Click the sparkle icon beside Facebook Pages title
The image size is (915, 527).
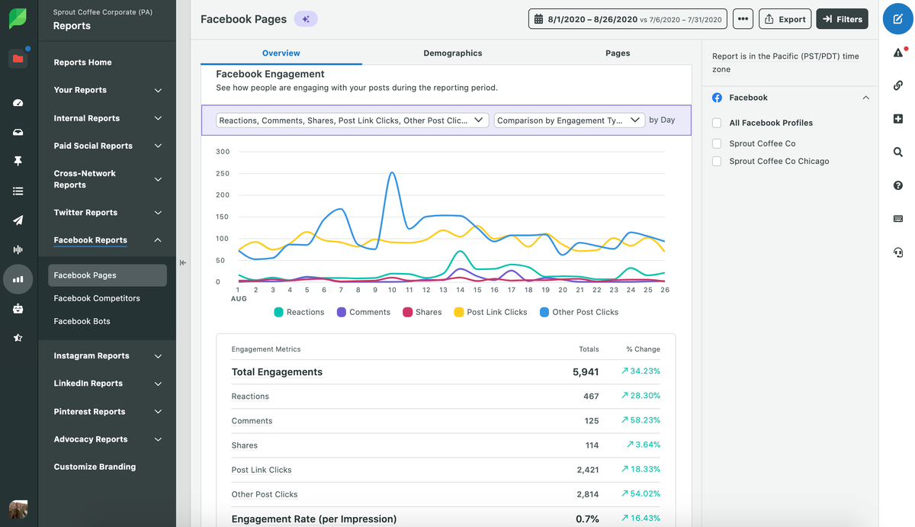(306, 19)
